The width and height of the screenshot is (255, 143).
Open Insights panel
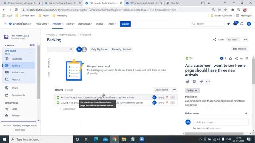(x=240, y=48)
